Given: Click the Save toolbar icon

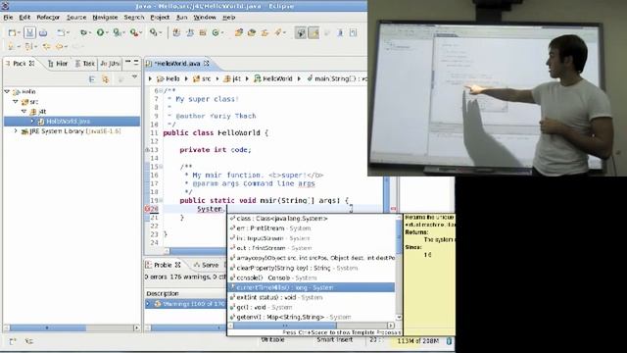Looking at the screenshot, I should [29, 32].
